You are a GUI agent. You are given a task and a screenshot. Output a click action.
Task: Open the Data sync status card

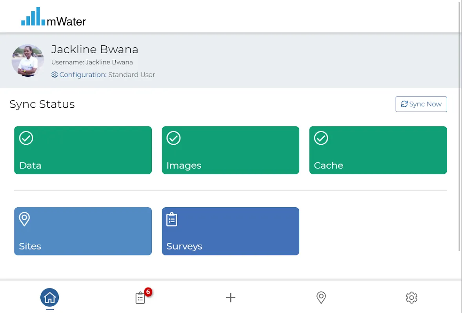pos(83,150)
